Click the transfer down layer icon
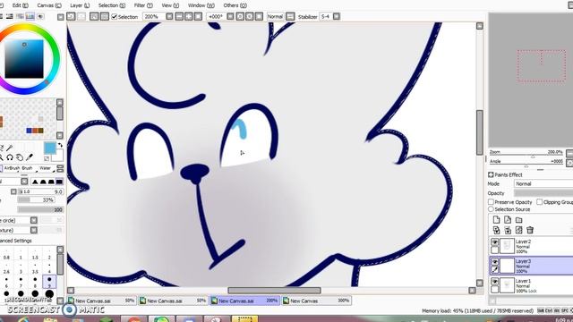 click(496, 230)
